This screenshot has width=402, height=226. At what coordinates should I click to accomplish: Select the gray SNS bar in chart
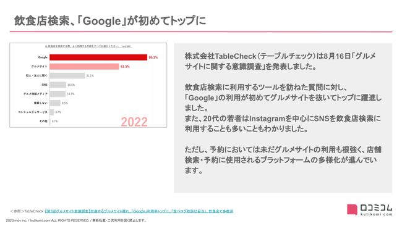point(58,85)
